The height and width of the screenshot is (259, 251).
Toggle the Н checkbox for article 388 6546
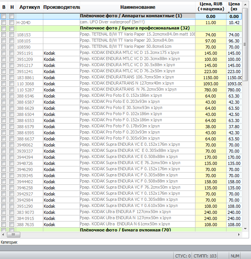point(11,96)
